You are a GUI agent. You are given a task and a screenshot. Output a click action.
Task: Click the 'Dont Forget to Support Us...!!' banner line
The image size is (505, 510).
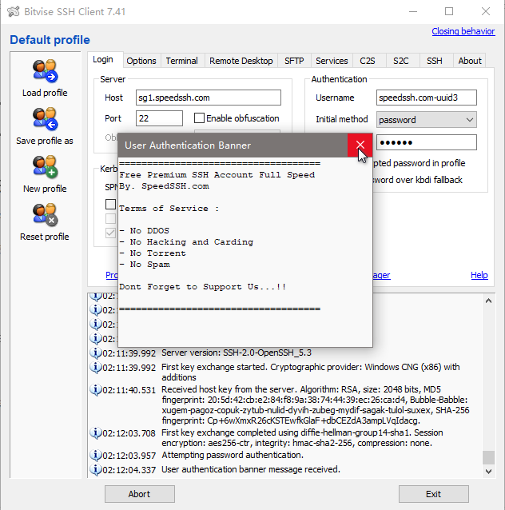[203, 287]
